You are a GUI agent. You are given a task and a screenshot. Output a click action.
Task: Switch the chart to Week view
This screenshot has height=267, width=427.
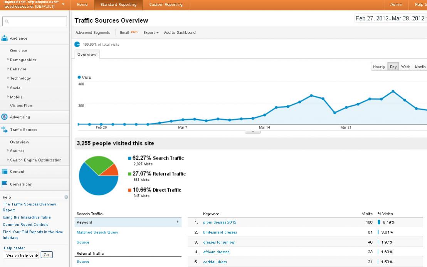pos(405,67)
